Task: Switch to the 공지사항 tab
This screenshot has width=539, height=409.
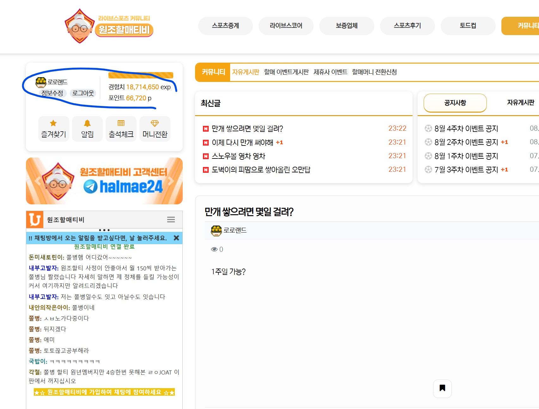Action: click(x=455, y=103)
